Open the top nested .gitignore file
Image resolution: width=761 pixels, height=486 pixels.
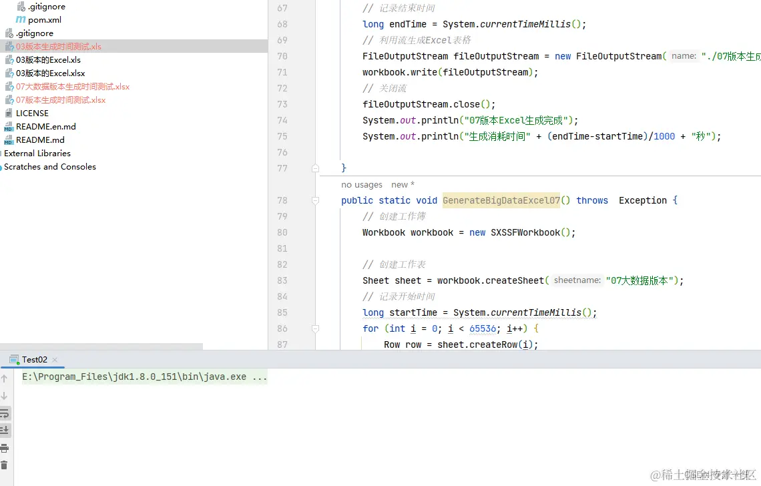click(47, 7)
